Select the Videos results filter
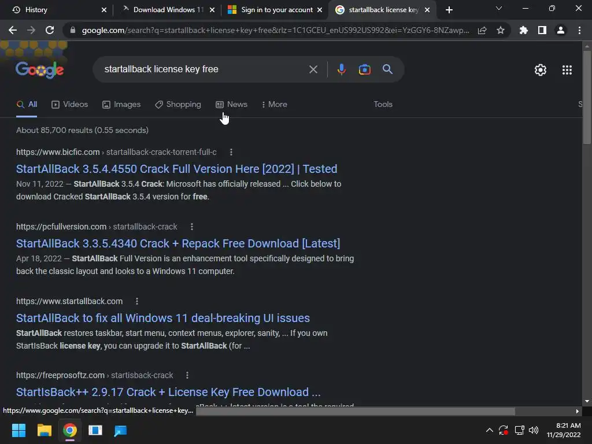 pos(70,105)
